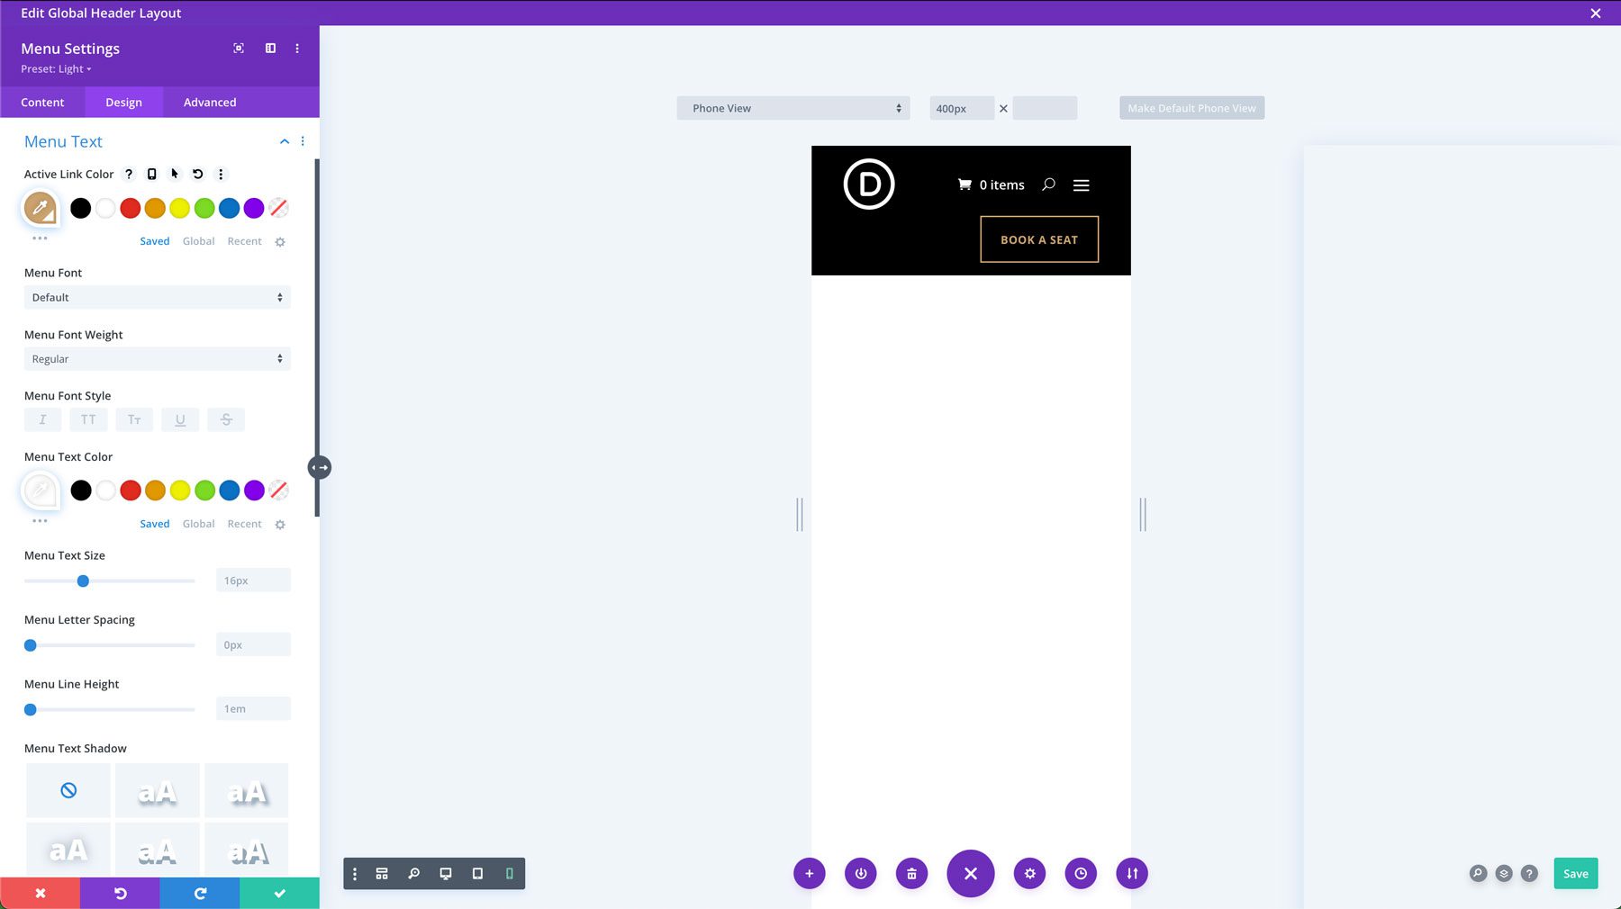Click the responsive phone icon beside Active Link Color
This screenshot has height=909, width=1621.
pyautogui.click(x=150, y=174)
